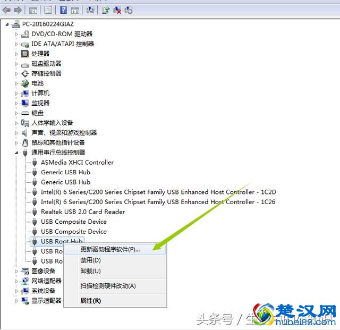Open 属性(R) from the context menu
Screen dimensions: 340x330
(115, 301)
